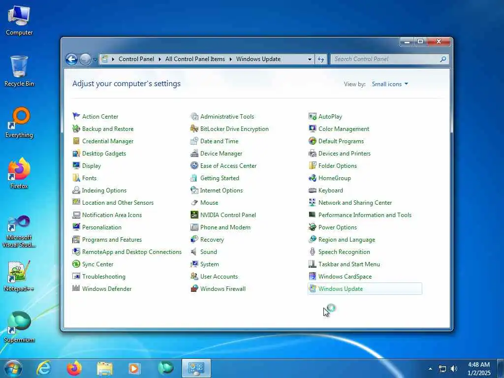Open the Action Center flag icon
Screen dimensions: 504x378
(76, 116)
